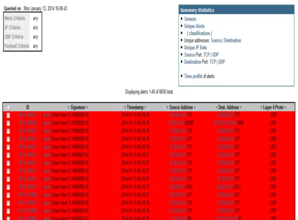Click the Payload Criteria label
This screenshot has width=298, height=220.
(17, 46)
